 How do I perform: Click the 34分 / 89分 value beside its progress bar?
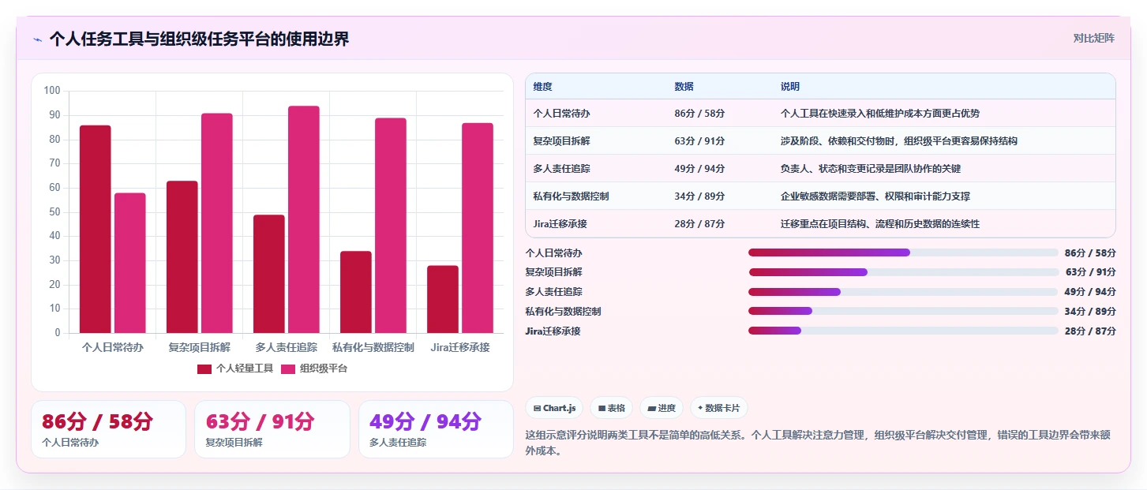(1090, 311)
